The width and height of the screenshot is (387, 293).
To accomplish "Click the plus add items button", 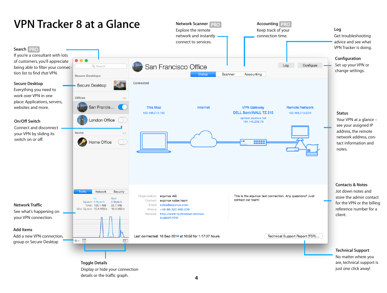I will tap(76, 240).
